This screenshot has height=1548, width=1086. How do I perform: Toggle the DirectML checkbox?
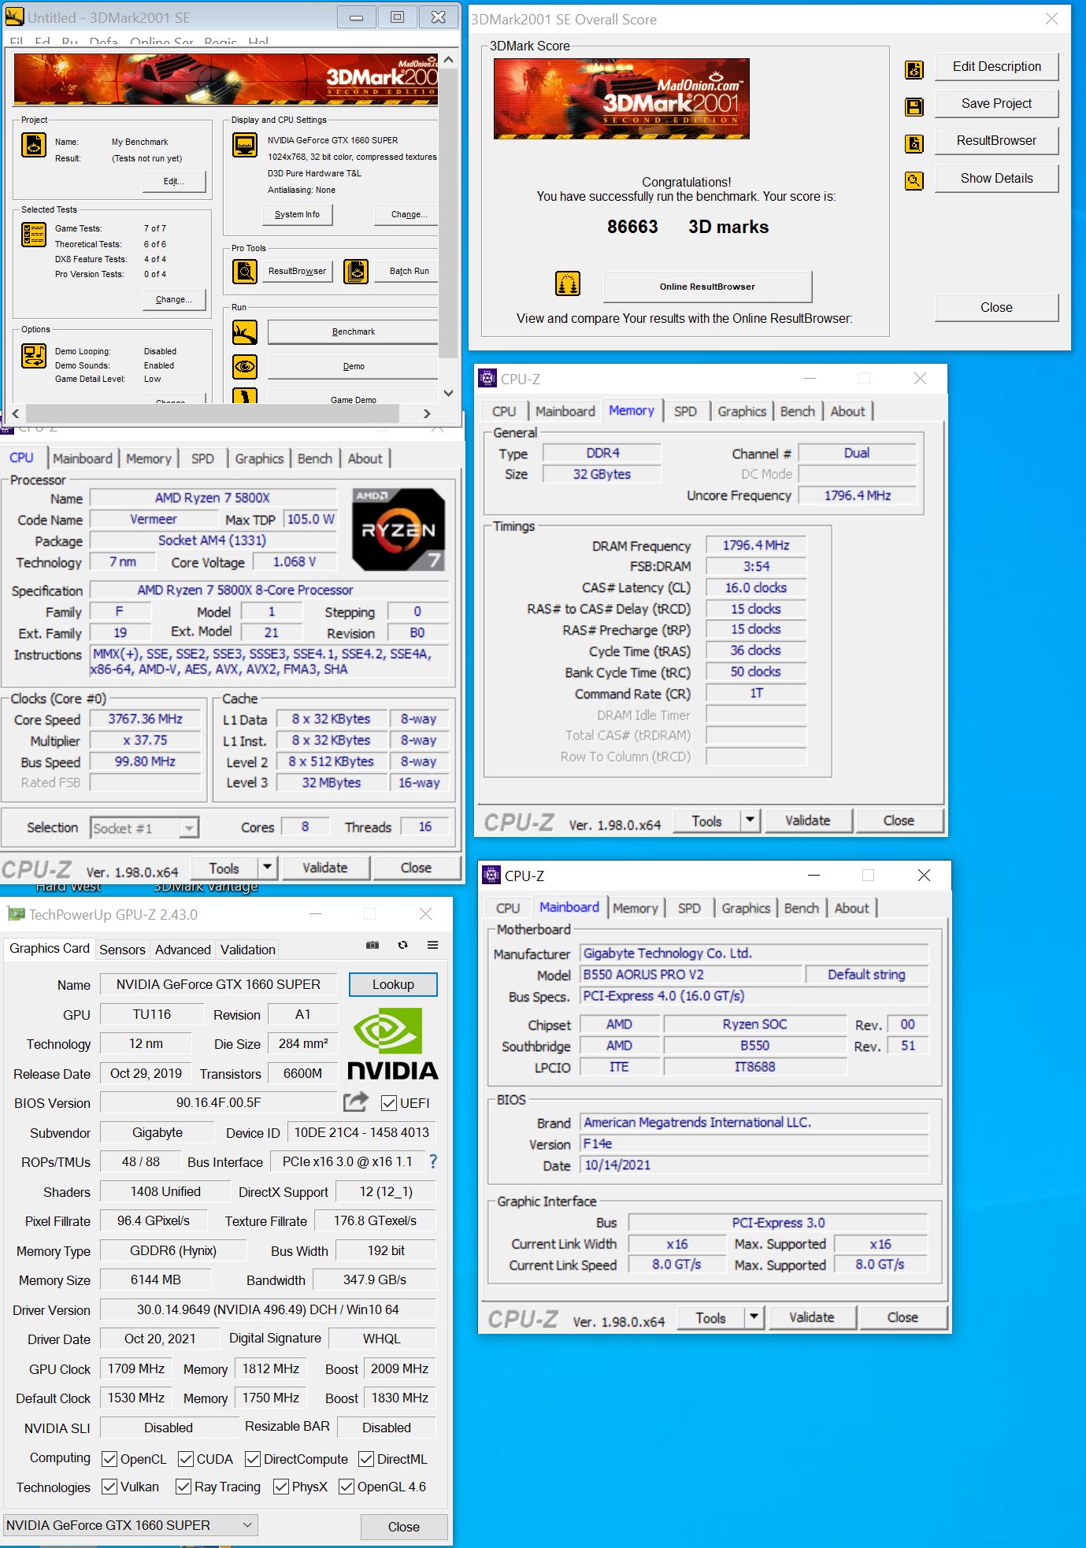coord(366,1459)
